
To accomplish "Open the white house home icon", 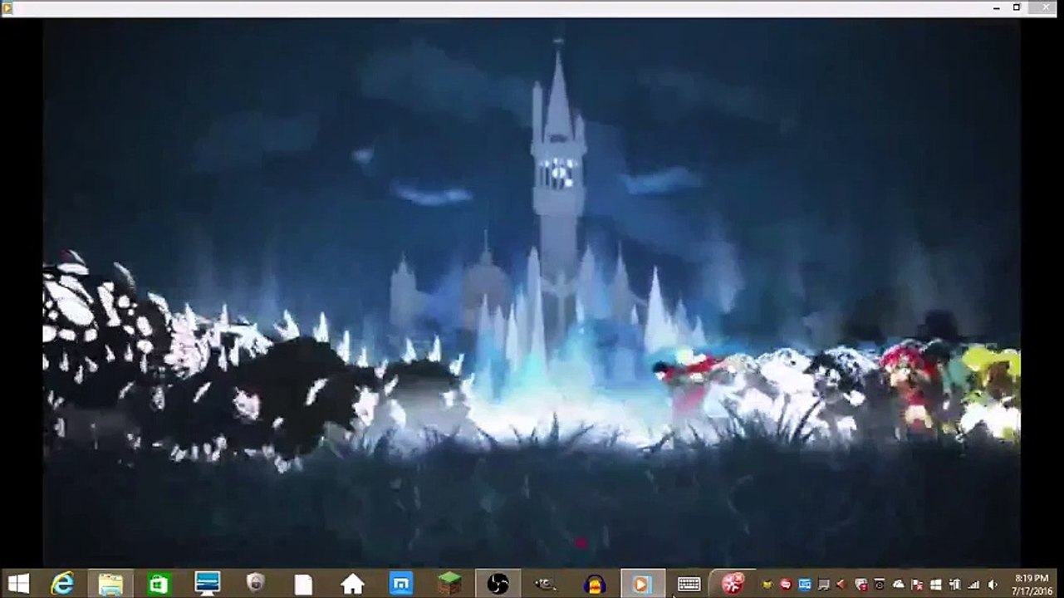I will (x=352, y=584).
